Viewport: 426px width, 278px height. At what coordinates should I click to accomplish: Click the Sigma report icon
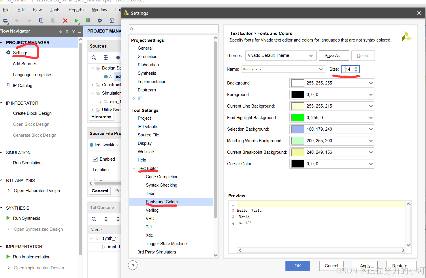[x=112, y=20]
